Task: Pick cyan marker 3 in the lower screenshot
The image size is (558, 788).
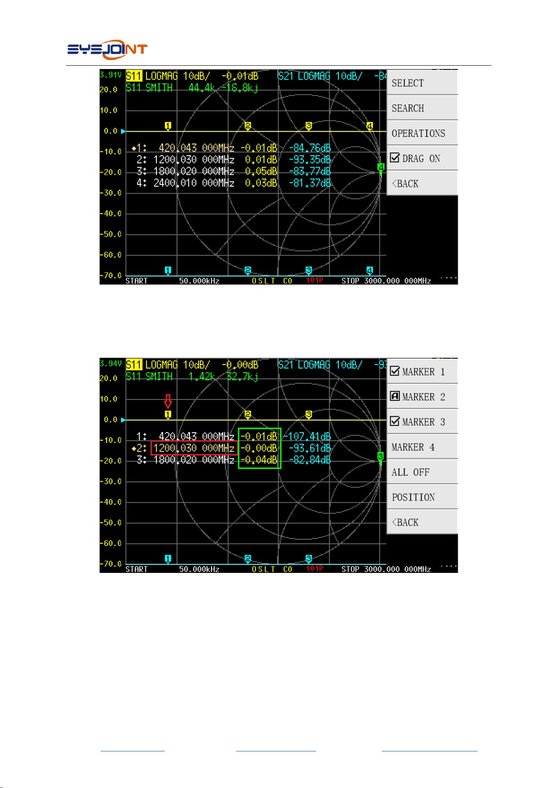Action: coord(309,559)
